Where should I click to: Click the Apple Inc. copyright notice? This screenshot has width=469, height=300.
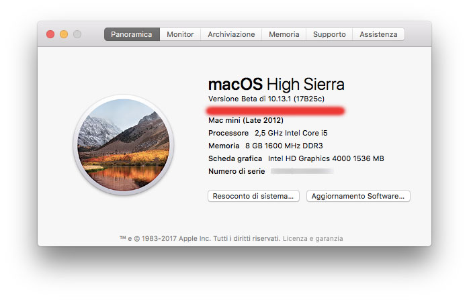200,238
